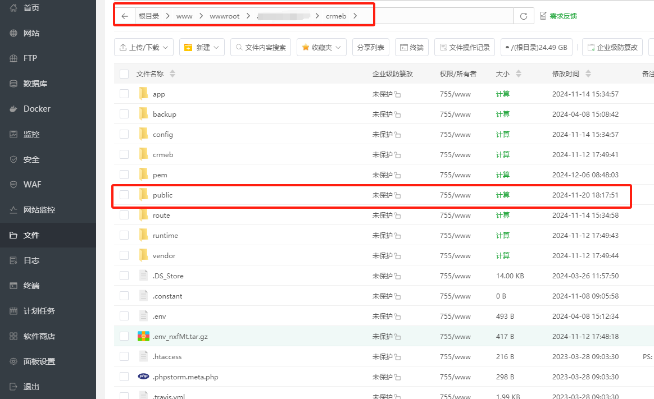The width and height of the screenshot is (654, 399).
Task: Sort by file name using sort arrows
Action: pyautogui.click(x=172, y=74)
